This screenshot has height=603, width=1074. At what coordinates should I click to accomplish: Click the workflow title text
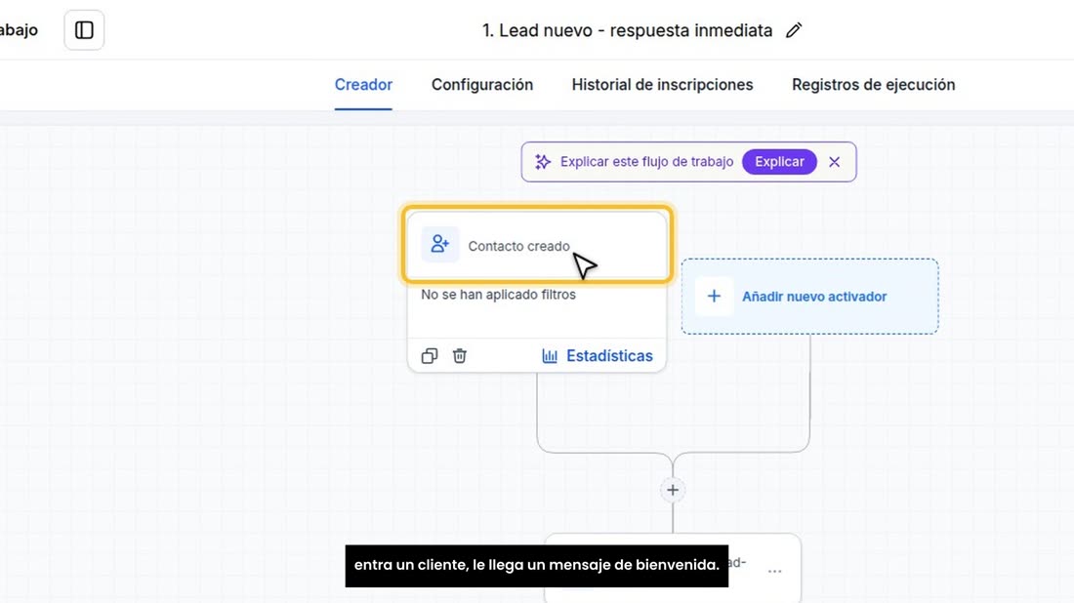click(627, 31)
